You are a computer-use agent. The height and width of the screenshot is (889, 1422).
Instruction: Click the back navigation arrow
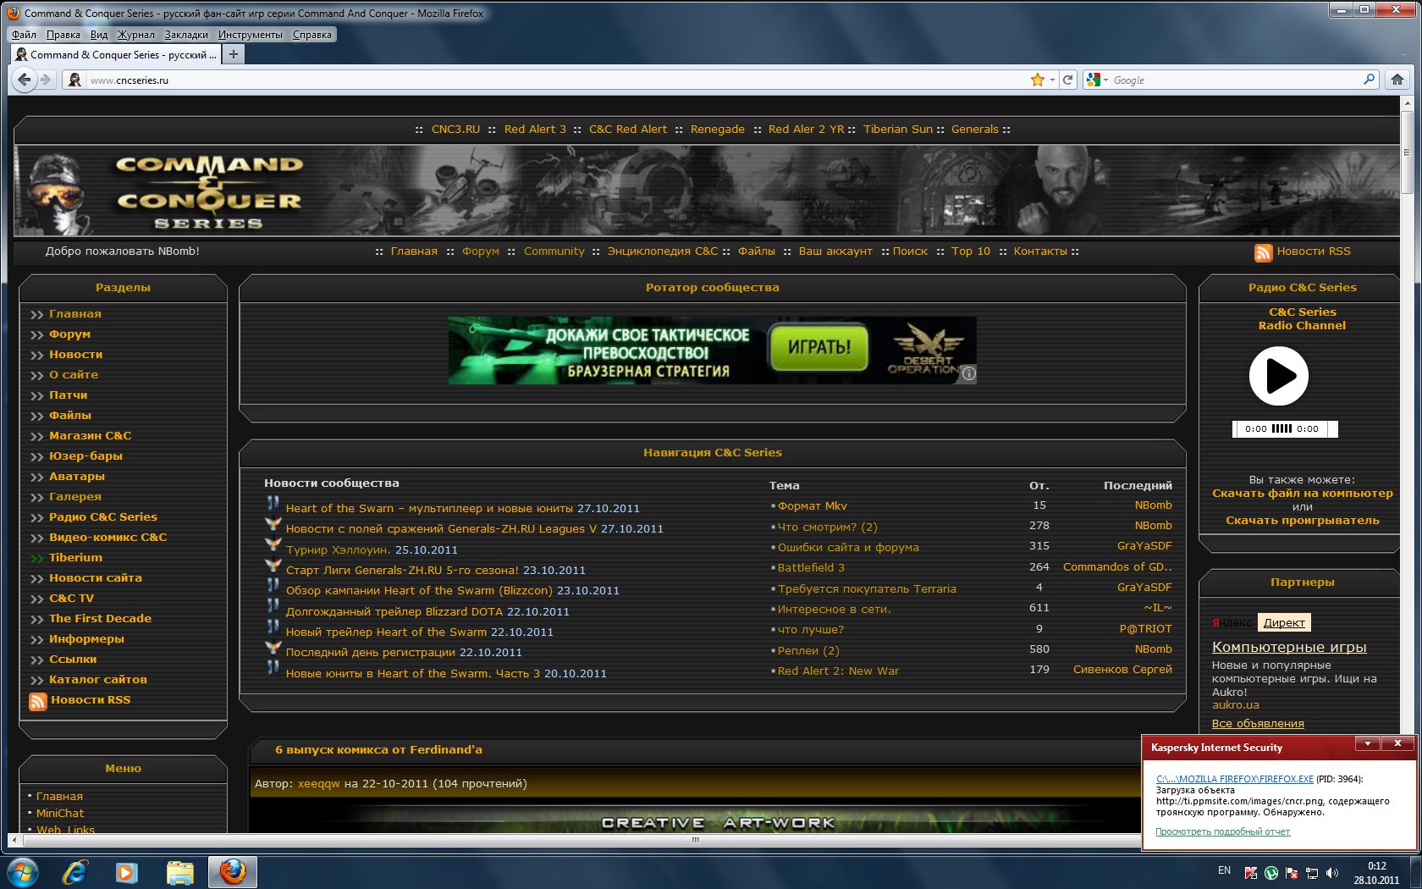(x=25, y=80)
